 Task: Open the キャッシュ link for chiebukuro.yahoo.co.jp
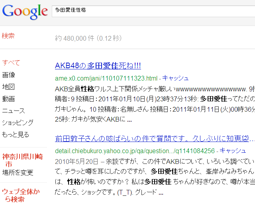click(233, 151)
